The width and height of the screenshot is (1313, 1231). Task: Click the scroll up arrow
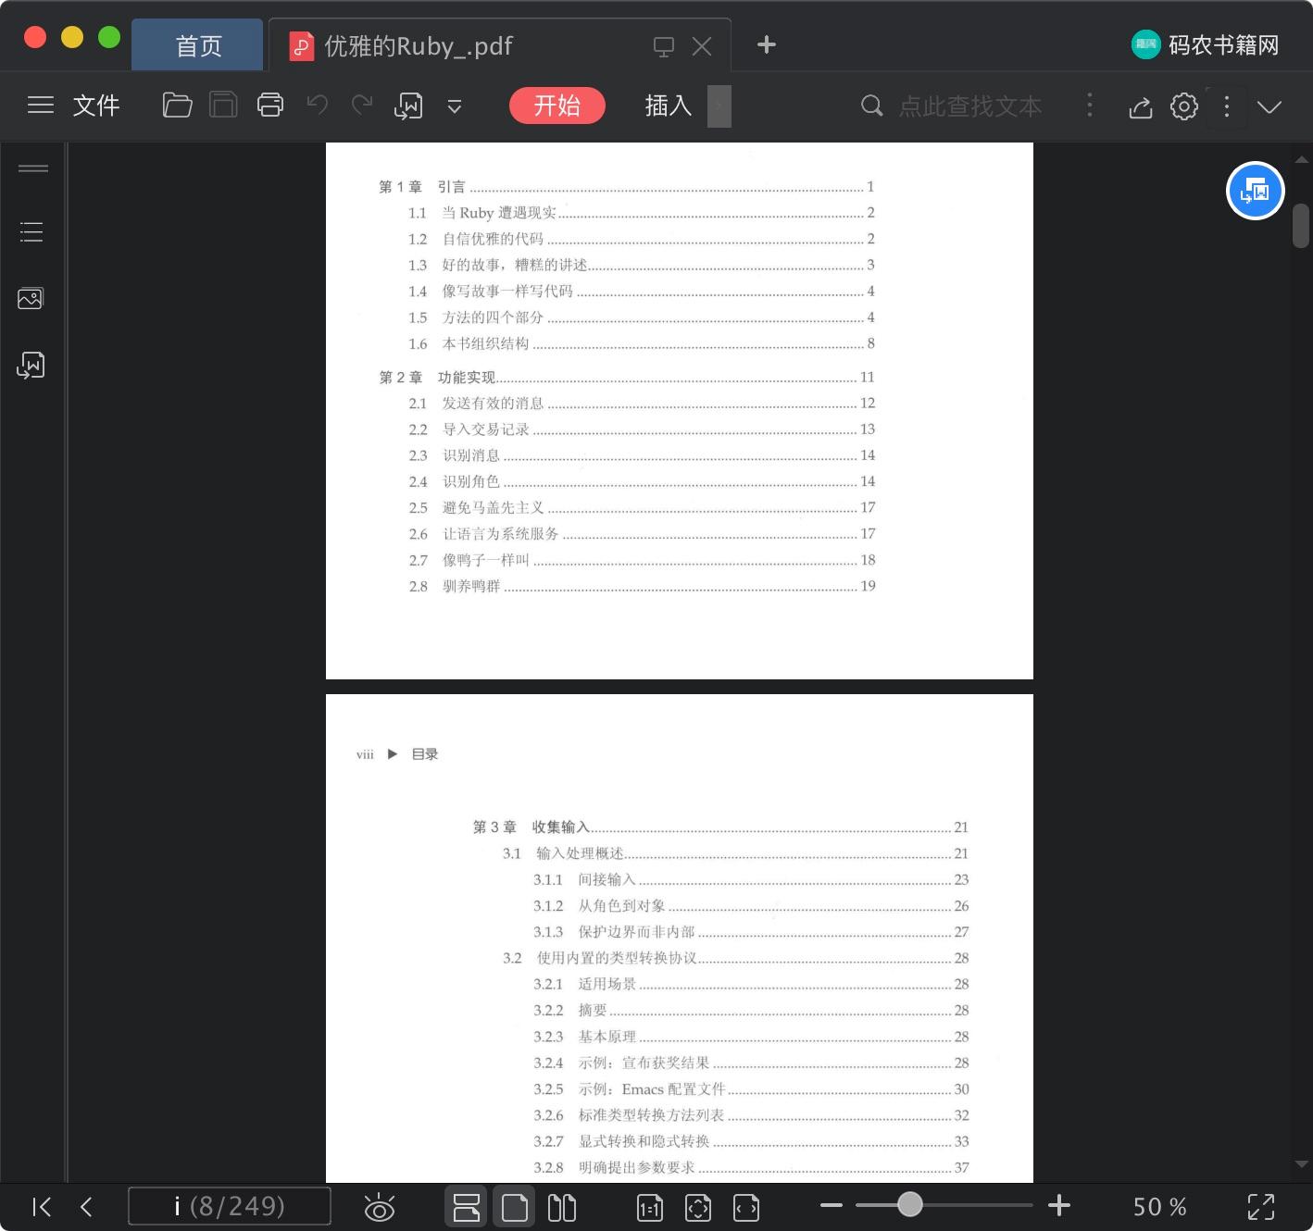pyautogui.click(x=1301, y=159)
